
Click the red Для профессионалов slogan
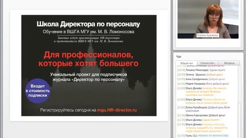[x=88, y=59]
